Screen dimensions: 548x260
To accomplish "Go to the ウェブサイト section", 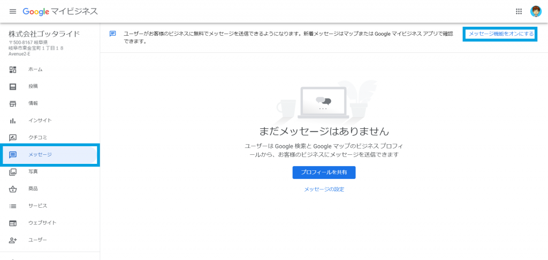I will pyautogui.click(x=42, y=223).
